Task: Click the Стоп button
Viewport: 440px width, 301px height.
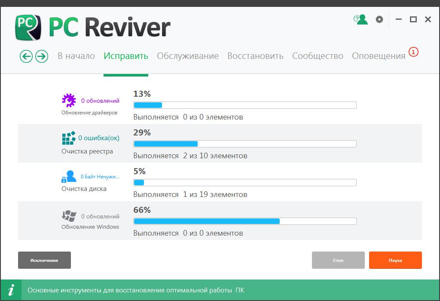Action: pyautogui.click(x=338, y=260)
